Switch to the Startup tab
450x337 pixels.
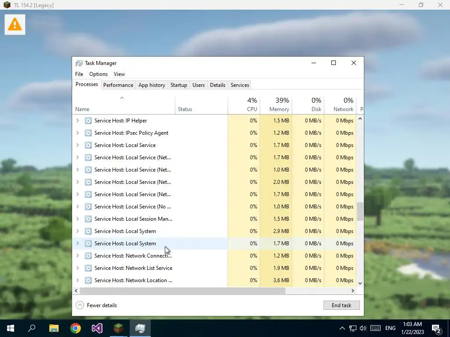tap(179, 85)
